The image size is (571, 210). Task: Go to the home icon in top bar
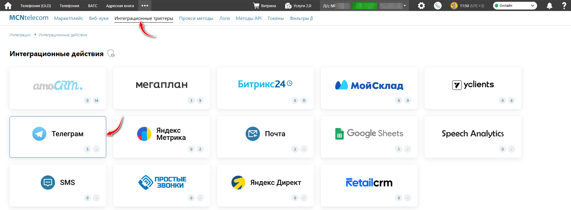(8, 6)
